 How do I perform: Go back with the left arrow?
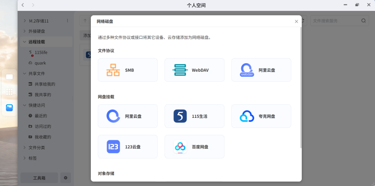(x=23, y=5)
